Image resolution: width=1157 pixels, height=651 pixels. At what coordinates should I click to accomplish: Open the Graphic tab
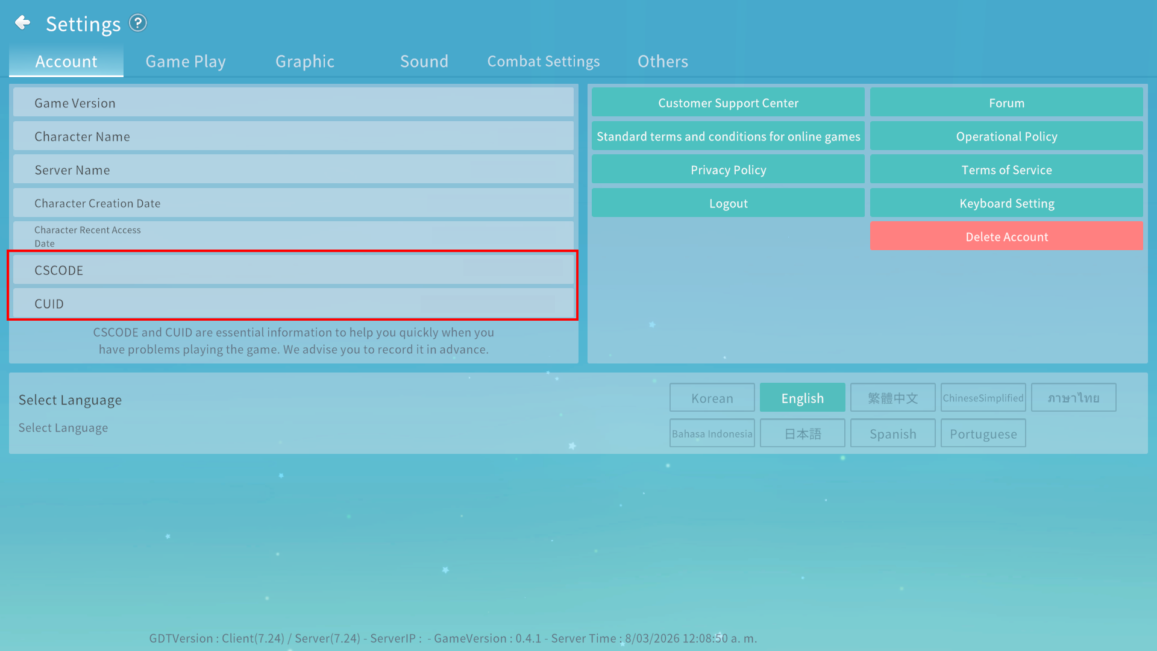(x=305, y=61)
